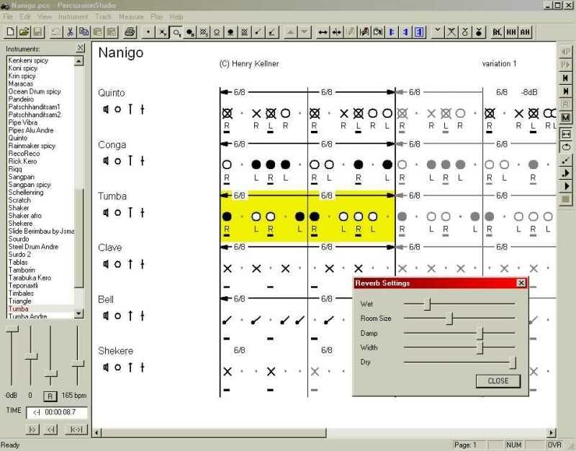Select the Zoom magnifier tool

pyautogui.click(x=178, y=32)
